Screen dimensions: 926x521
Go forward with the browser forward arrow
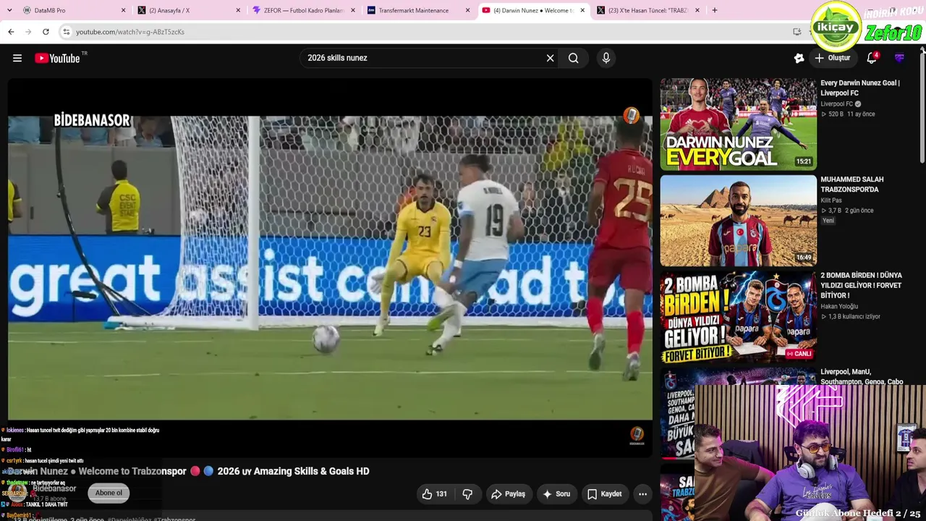point(28,32)
